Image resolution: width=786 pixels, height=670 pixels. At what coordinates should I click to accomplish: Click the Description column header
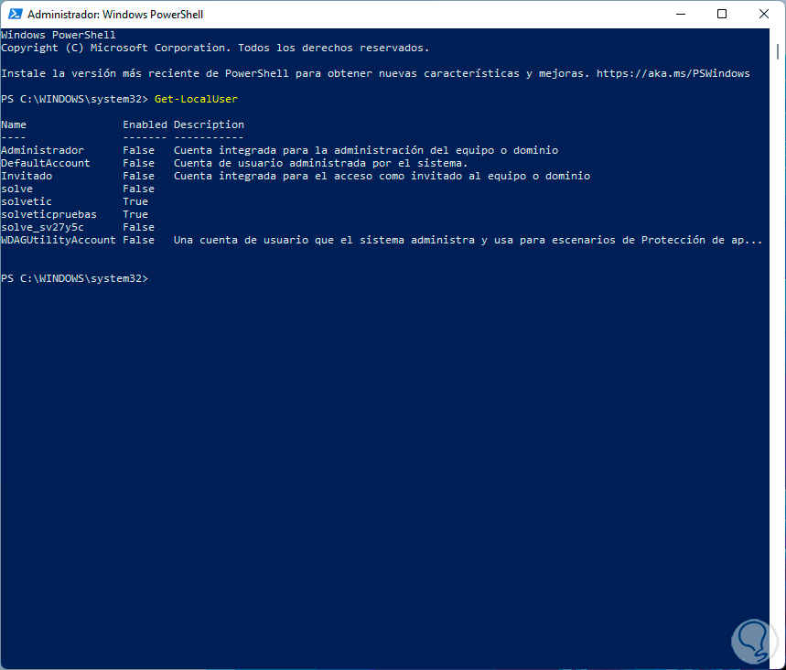[x=209, y=124]
